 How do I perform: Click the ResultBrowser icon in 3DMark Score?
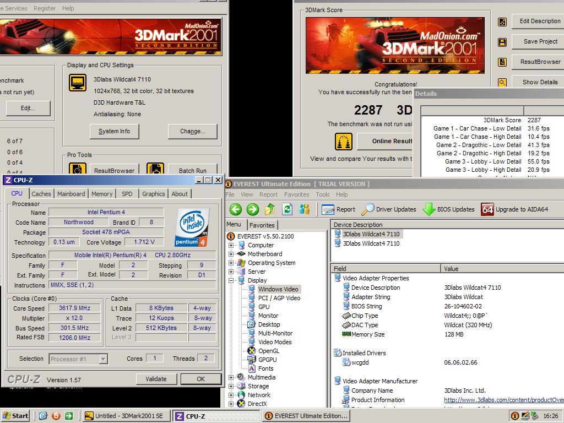pos(502,62)
